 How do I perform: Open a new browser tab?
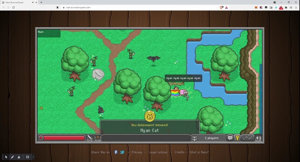click(41, 2)
